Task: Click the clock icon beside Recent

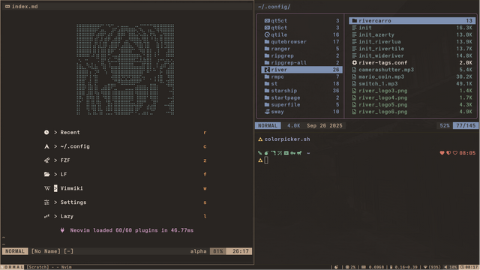Action: [x=46, y=132]
